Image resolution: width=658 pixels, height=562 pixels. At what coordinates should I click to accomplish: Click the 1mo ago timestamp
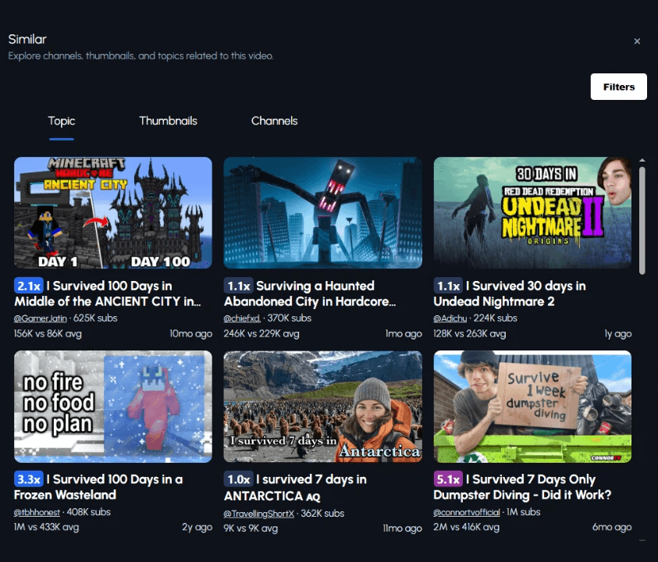pyautogui.click(x=404, y=334)
